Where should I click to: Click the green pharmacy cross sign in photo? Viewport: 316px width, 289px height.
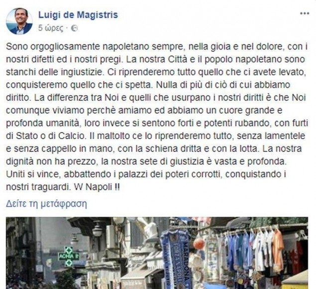[x=69, y=257]
